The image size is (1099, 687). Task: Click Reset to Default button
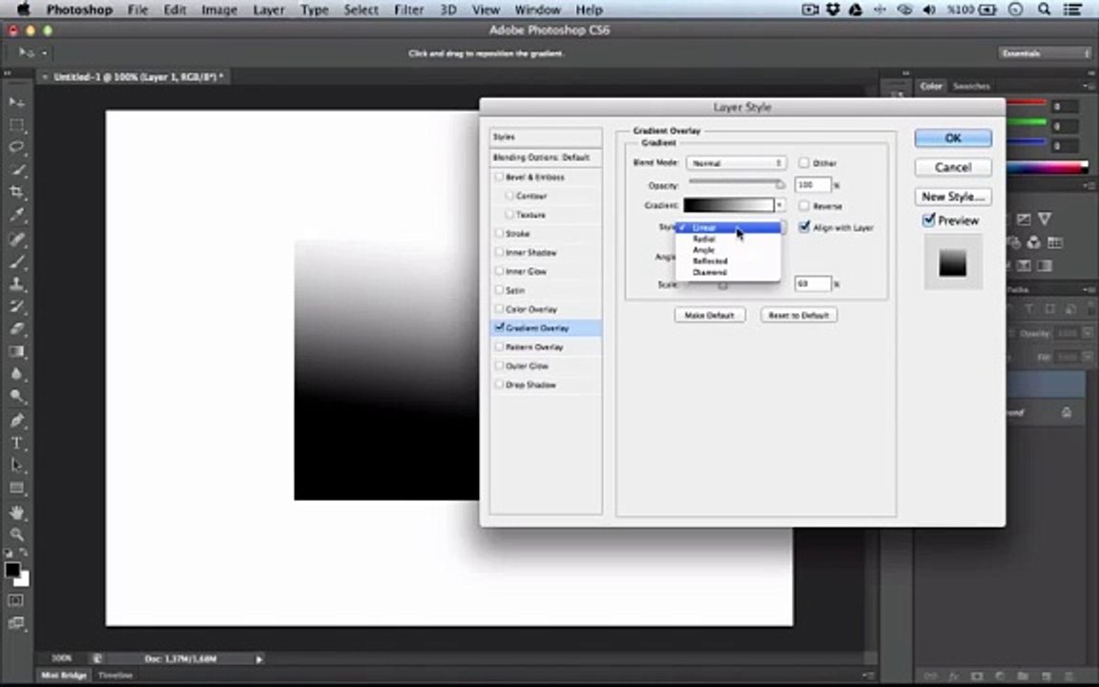pyautogui.click(x=798, y=316)
